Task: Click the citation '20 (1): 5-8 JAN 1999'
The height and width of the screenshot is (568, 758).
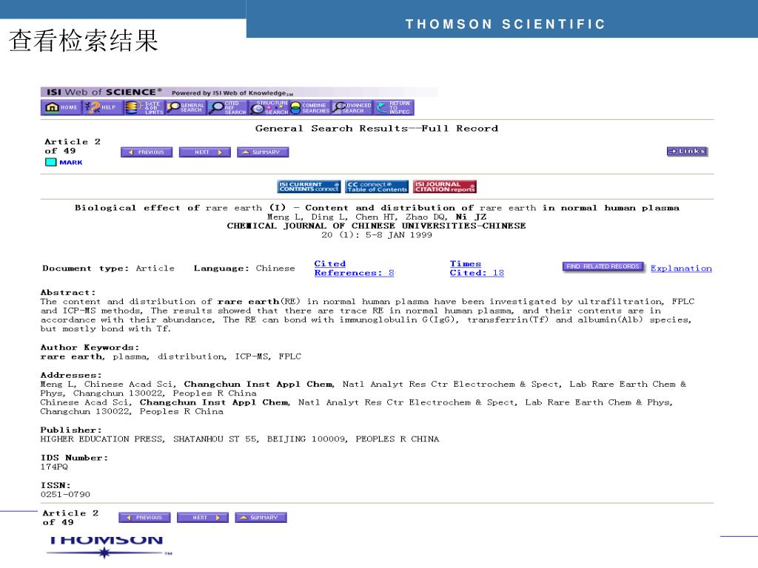Action: (x=377, y=234)
